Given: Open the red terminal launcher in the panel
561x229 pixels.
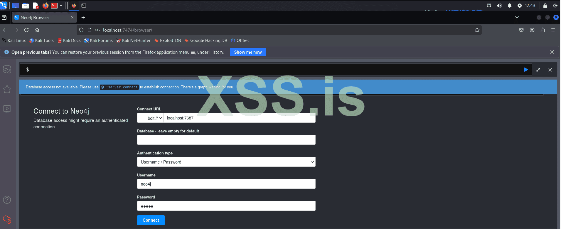Looking at the screenshot, I should [x=54, y=6].
